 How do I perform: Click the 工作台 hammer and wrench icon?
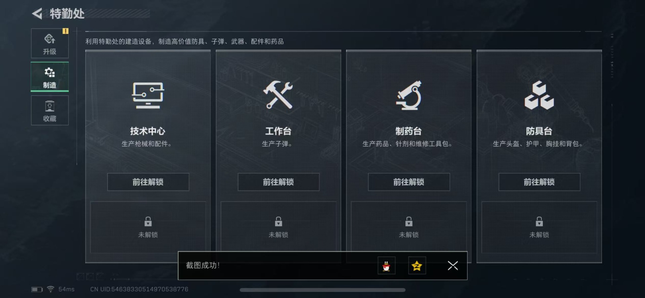coord(278,95)
